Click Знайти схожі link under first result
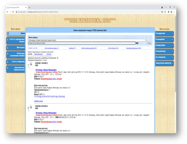 pos(38,101)
